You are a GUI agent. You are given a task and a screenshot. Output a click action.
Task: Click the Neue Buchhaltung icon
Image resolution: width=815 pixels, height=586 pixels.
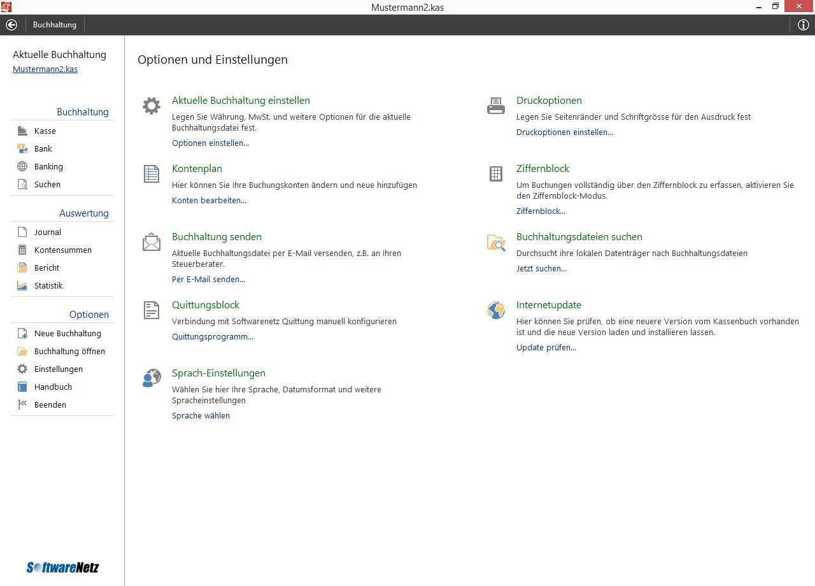(x=22, y=333)
